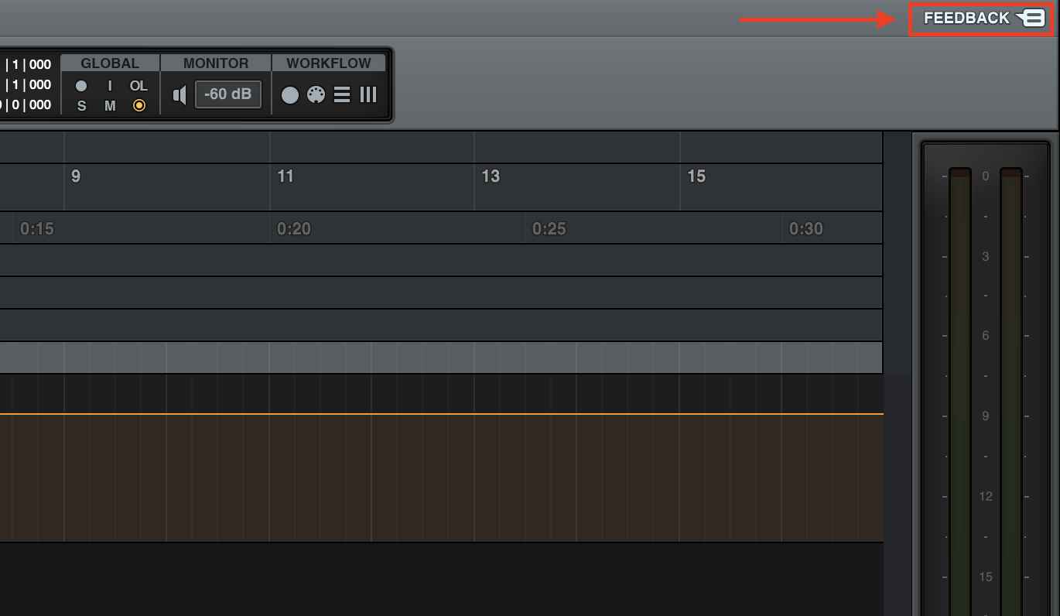
Task: Click the Workflow vertical bars icon
Action: pos(368,94)
